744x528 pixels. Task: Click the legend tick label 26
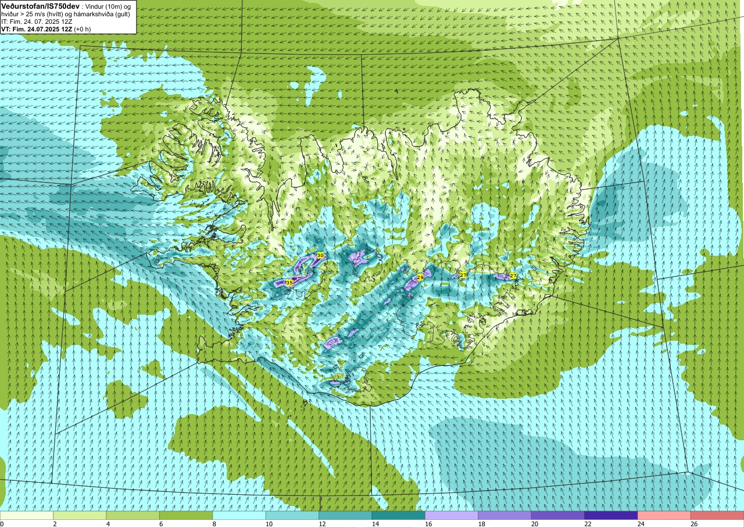pyautogui.click(x=693, y=524)
